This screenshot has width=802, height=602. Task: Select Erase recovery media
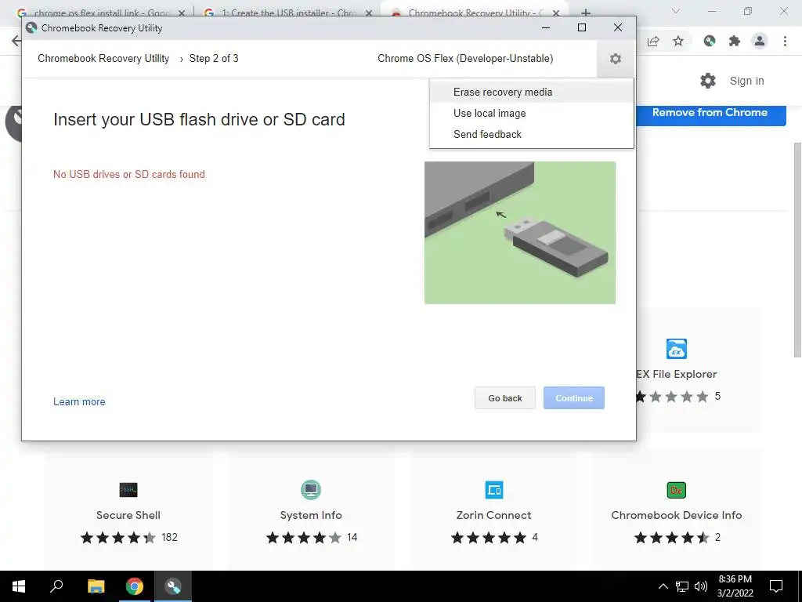tap(532, 92)
